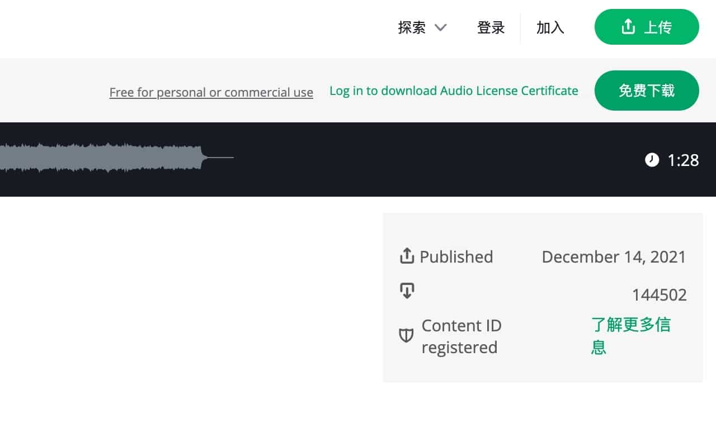Click the 'Content ID registered' label
This screenshot has height=447, width=716.
point(461,336)
